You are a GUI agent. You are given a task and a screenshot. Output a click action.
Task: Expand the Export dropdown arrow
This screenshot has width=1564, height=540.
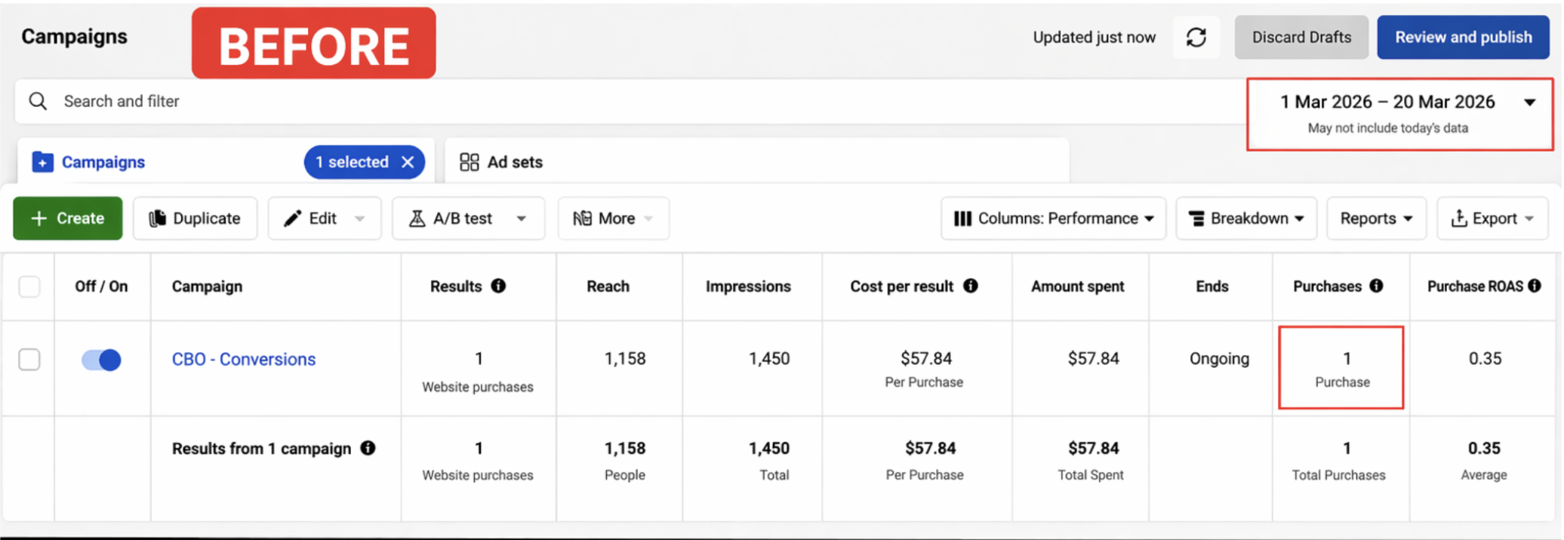pyautogui.click(x=1529, y=219)
